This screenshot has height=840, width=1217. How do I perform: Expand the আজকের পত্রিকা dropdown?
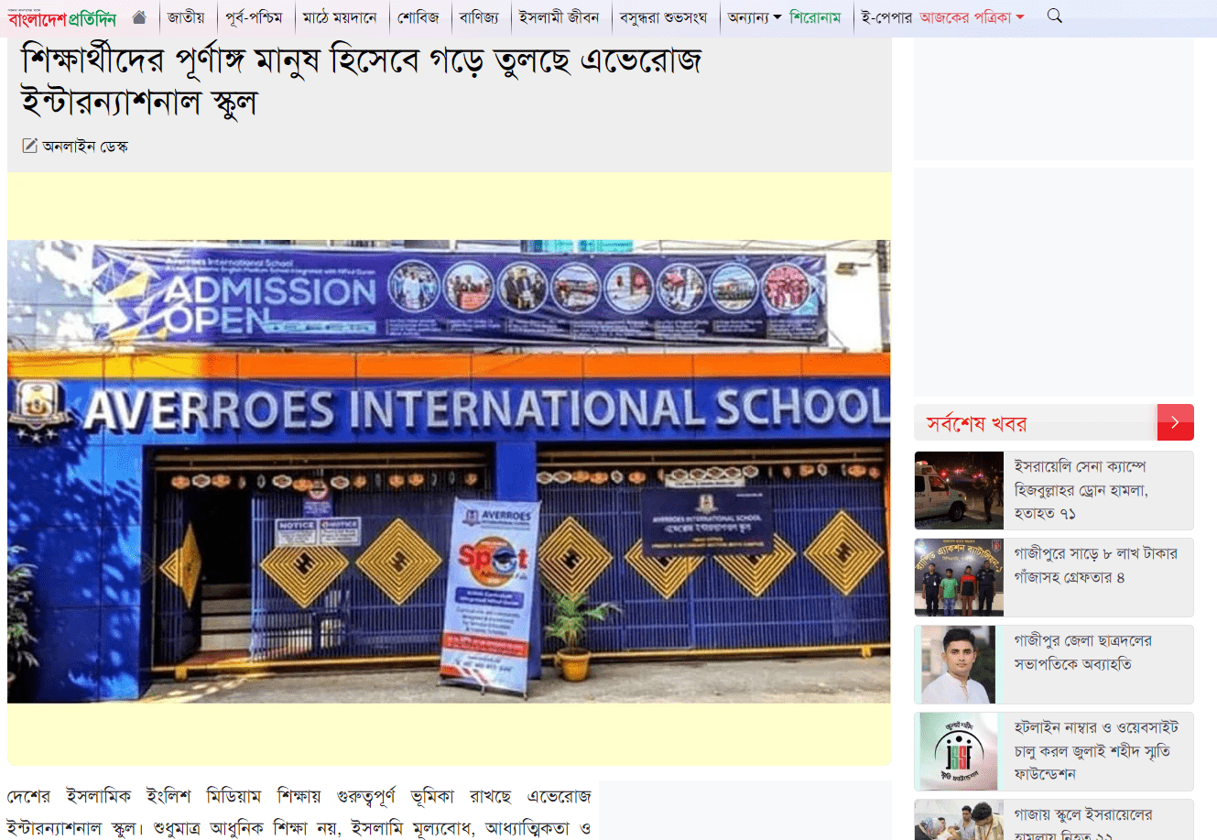(x=972, y=17)
